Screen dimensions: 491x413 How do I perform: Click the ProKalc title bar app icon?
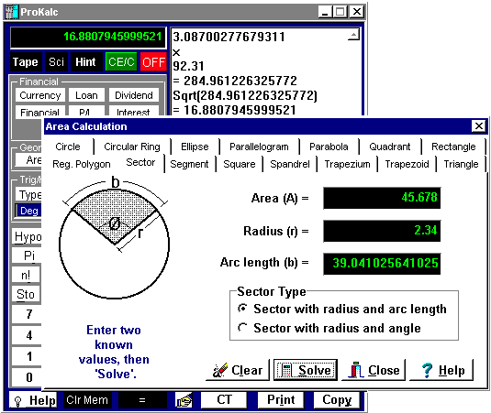12,12
